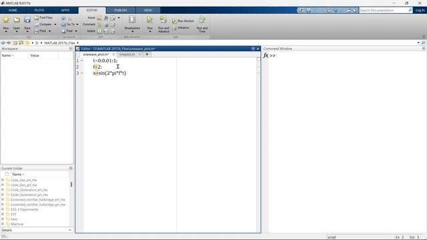Run the script with the green Run button
The image size is (427, 240).
(149, 19)
